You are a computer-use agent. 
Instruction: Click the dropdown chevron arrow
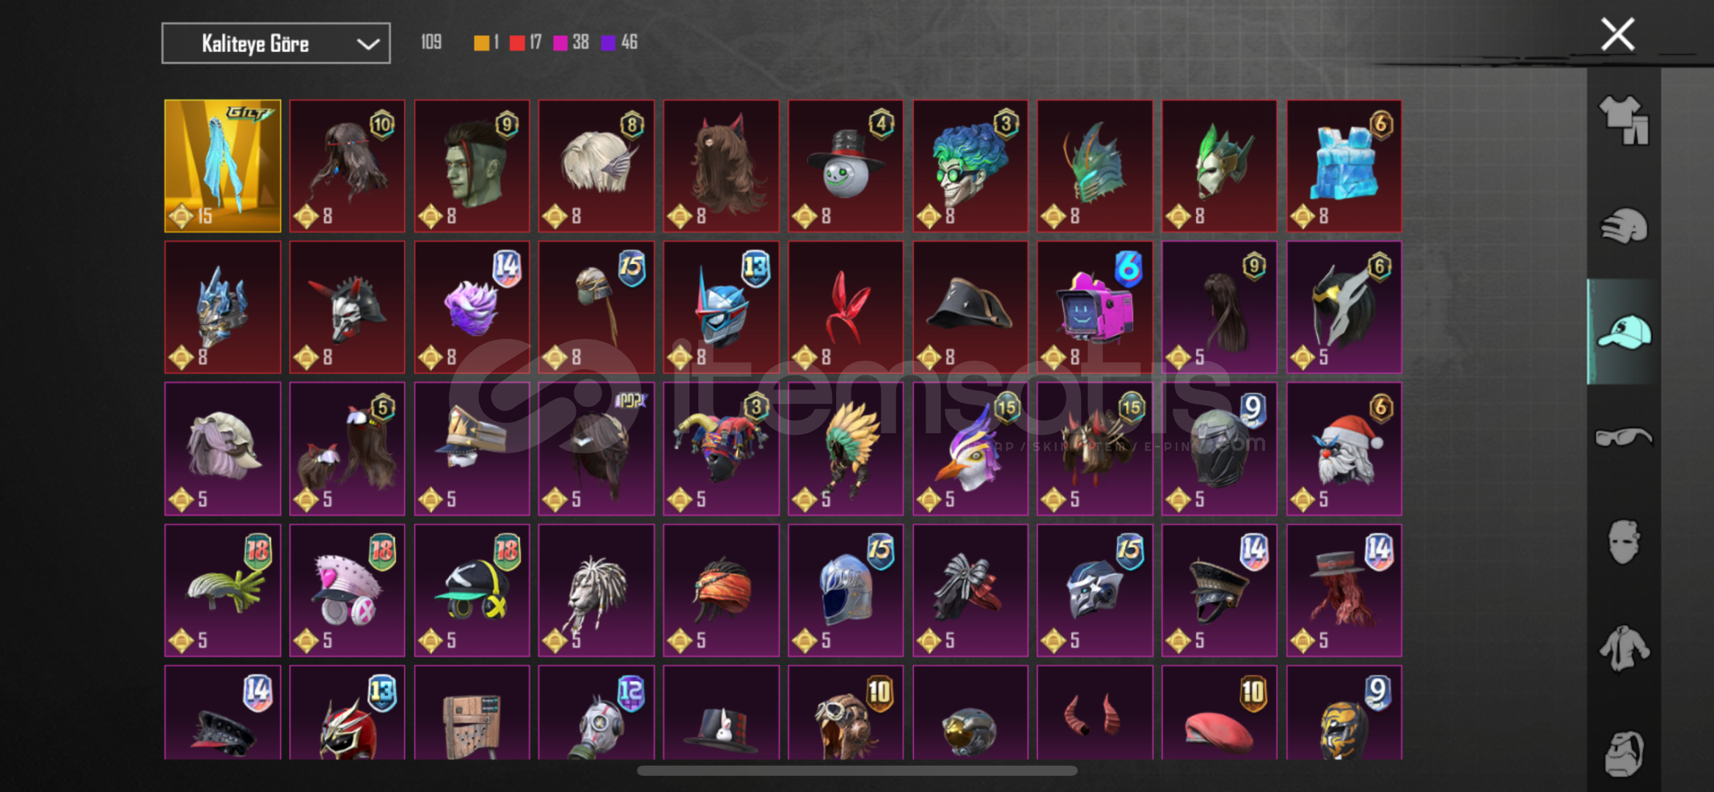[x=367, y=44]
